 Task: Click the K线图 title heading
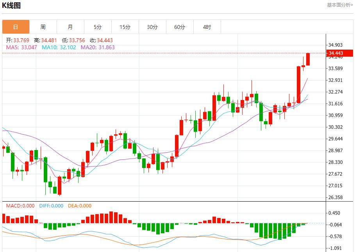tap(12, 5)
